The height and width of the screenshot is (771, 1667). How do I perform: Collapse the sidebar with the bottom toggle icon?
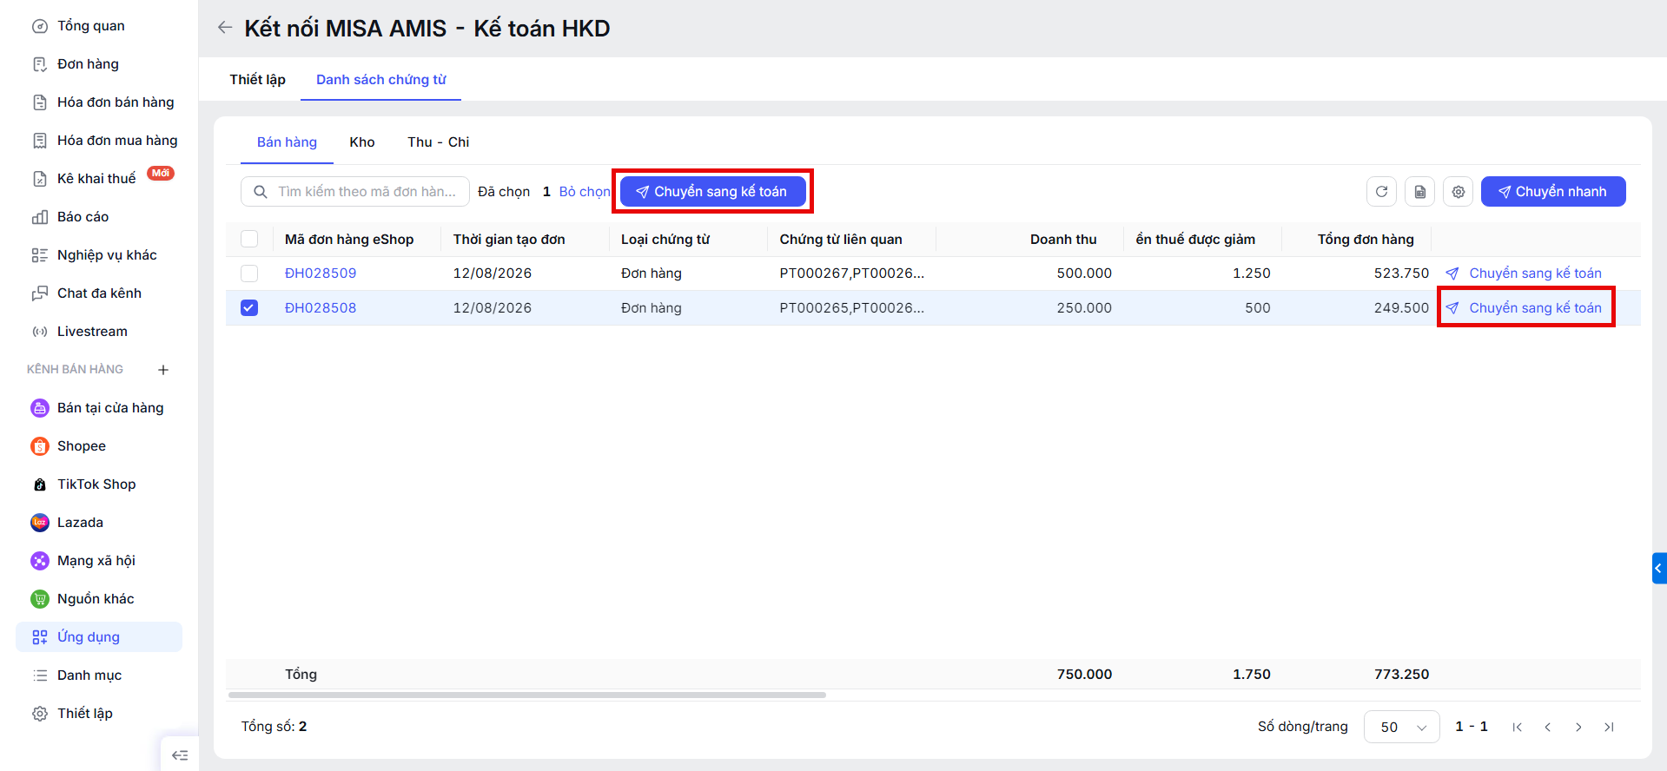pyautogui.click(x=180, y=755)
